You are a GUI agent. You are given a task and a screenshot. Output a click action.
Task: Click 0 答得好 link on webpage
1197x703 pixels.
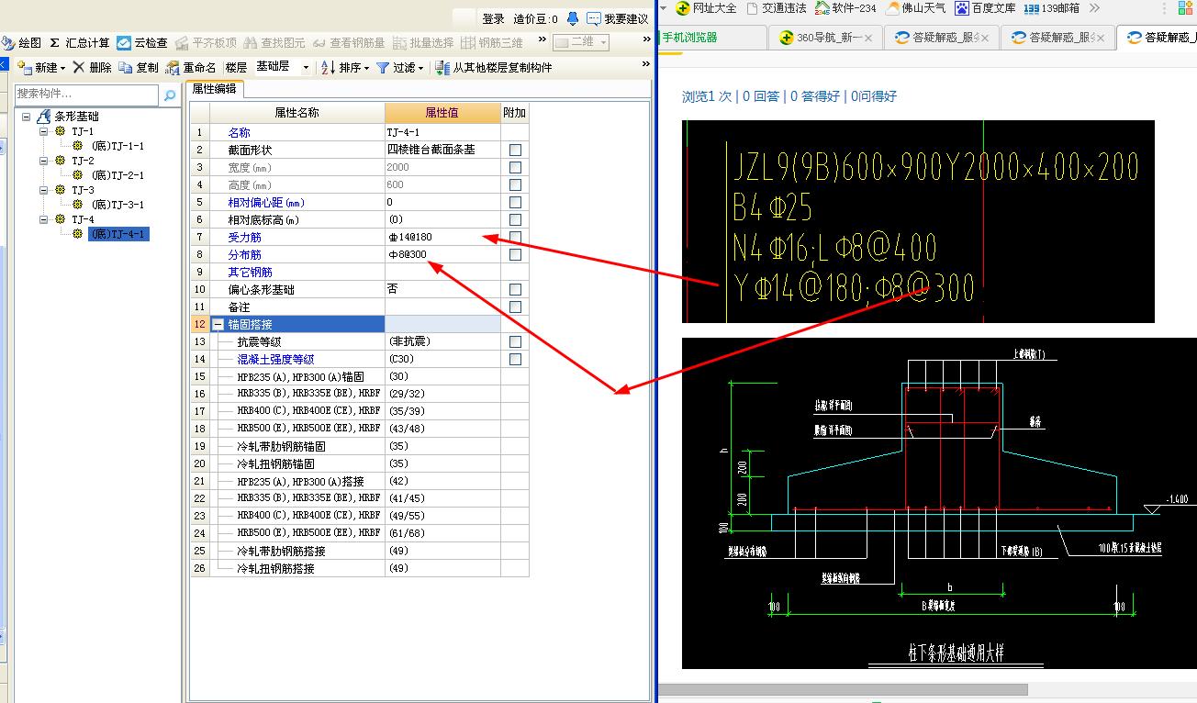coord(815,95)
